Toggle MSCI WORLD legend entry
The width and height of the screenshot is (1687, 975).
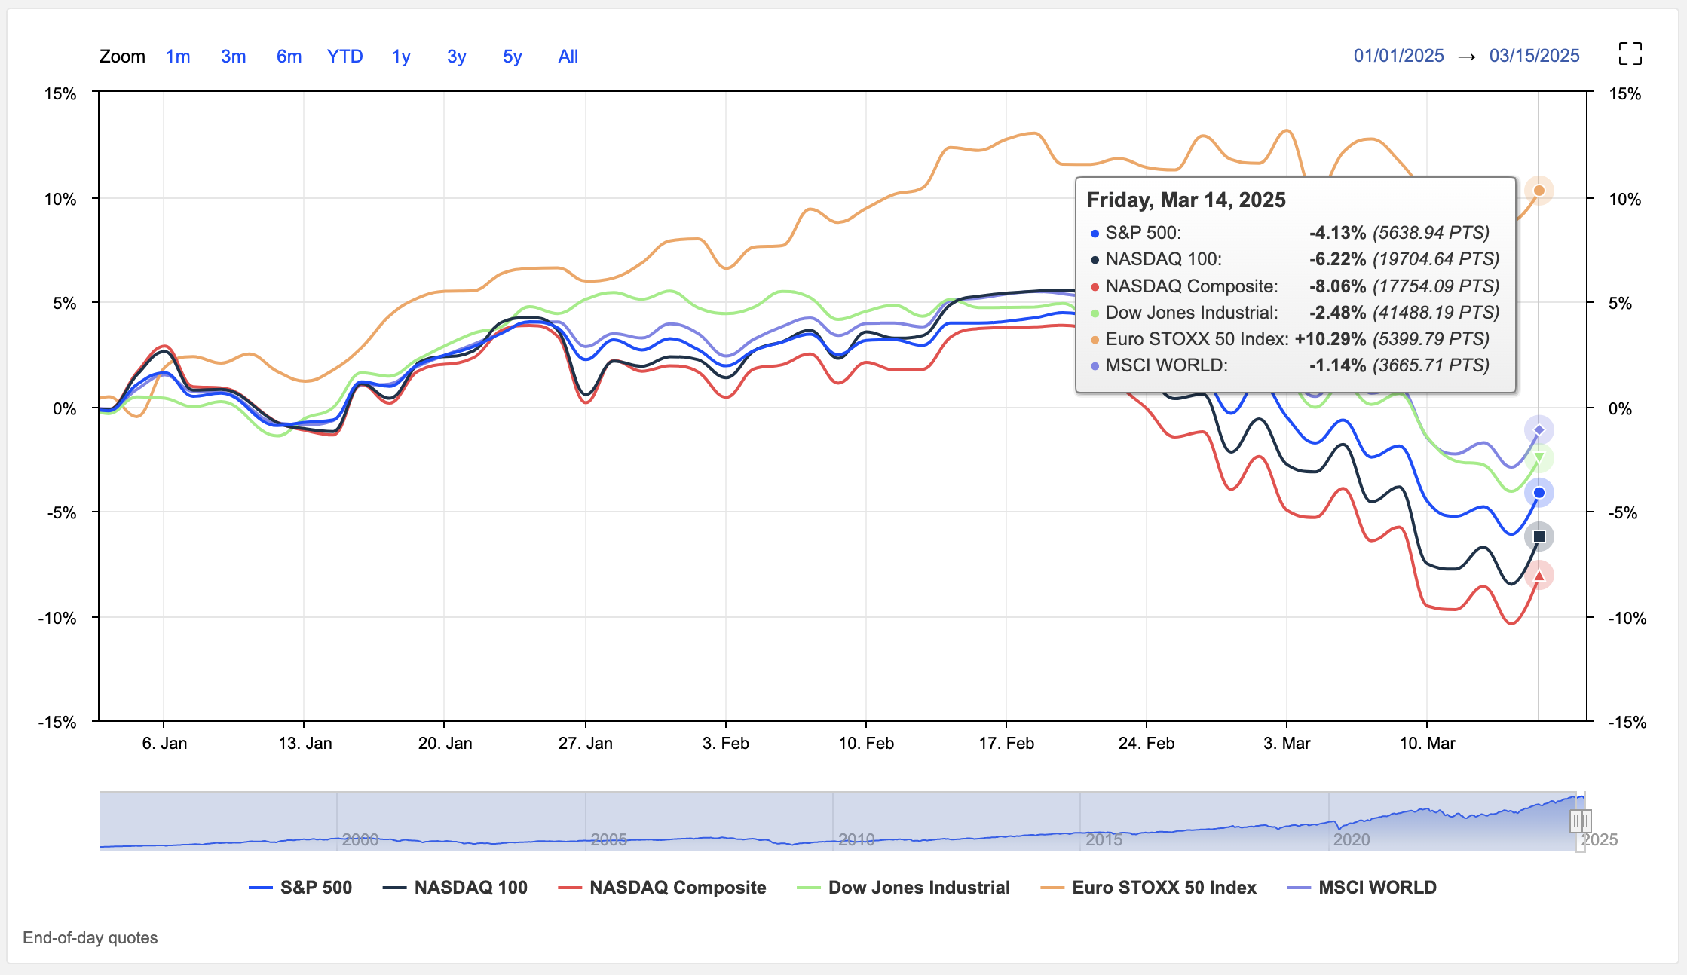tap(1361, 888)
